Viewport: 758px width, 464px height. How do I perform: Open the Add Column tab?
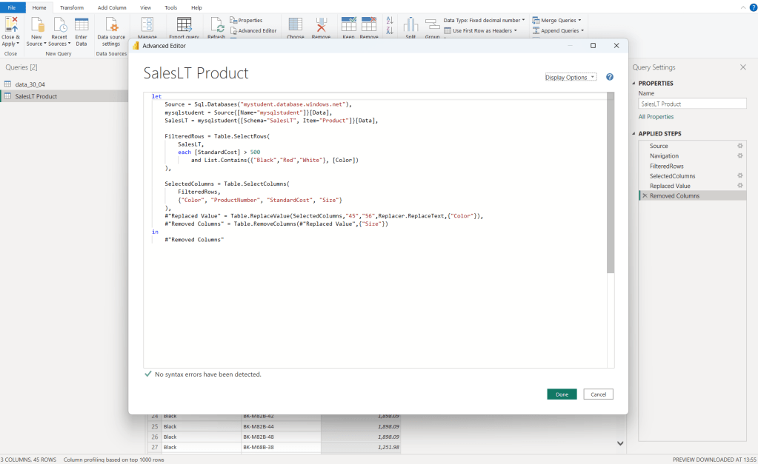[112, 7]
